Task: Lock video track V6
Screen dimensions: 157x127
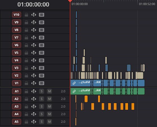Action: coord(26,45)
